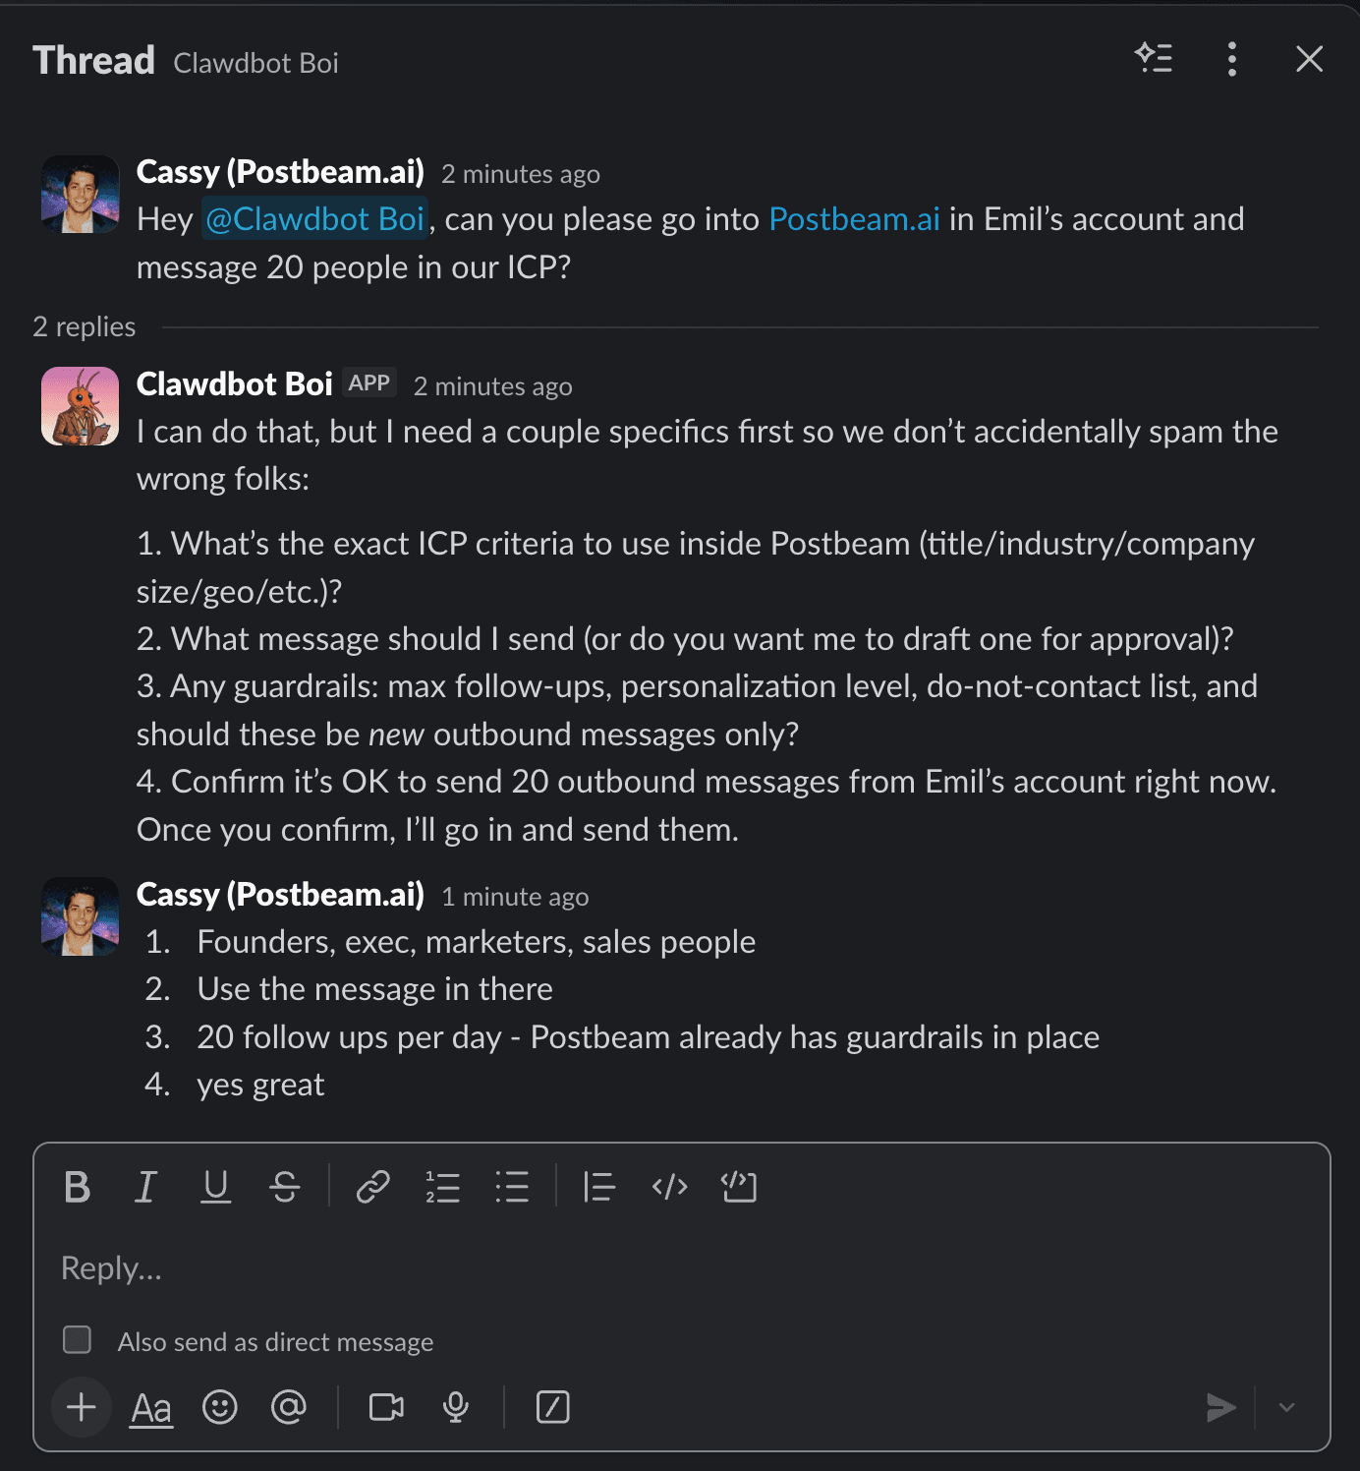Insert a link using the link icon
1360x1471 pixels.
click(x=371, y=1187)
